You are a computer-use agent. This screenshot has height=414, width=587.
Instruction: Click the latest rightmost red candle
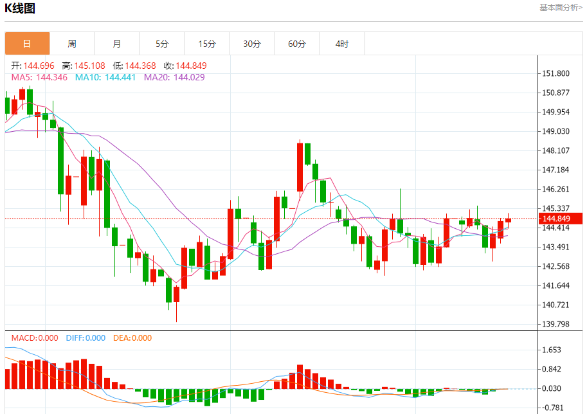pos(508,220)
